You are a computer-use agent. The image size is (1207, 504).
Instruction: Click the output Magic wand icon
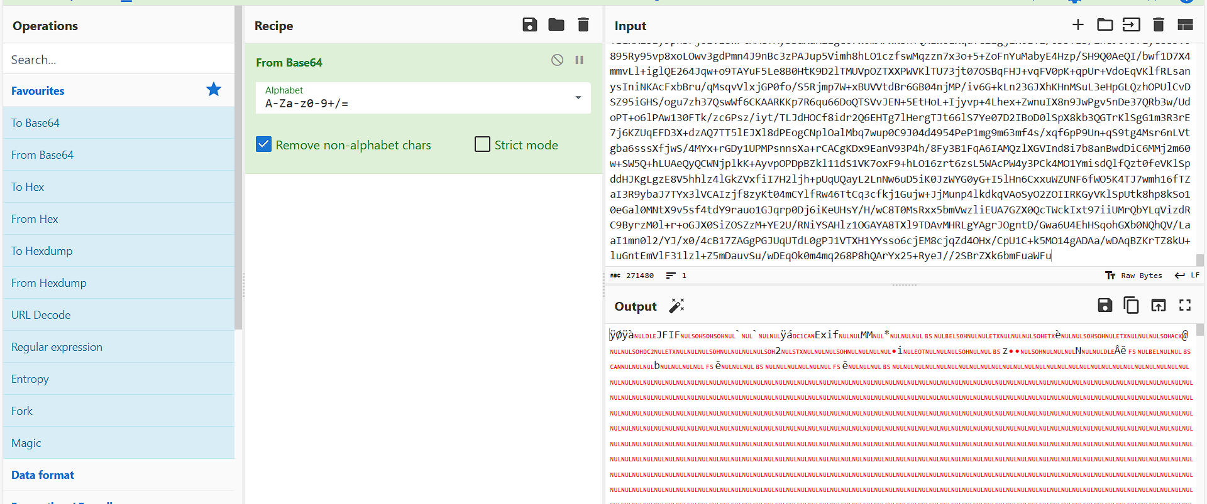coord(676,306)
